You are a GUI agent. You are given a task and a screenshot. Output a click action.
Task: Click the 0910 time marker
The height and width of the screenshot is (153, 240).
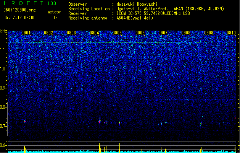(231, 33)
